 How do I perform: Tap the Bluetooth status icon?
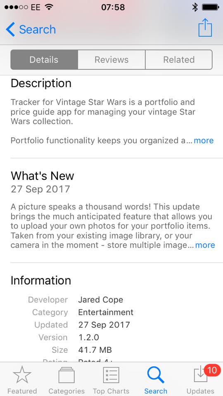195,7
